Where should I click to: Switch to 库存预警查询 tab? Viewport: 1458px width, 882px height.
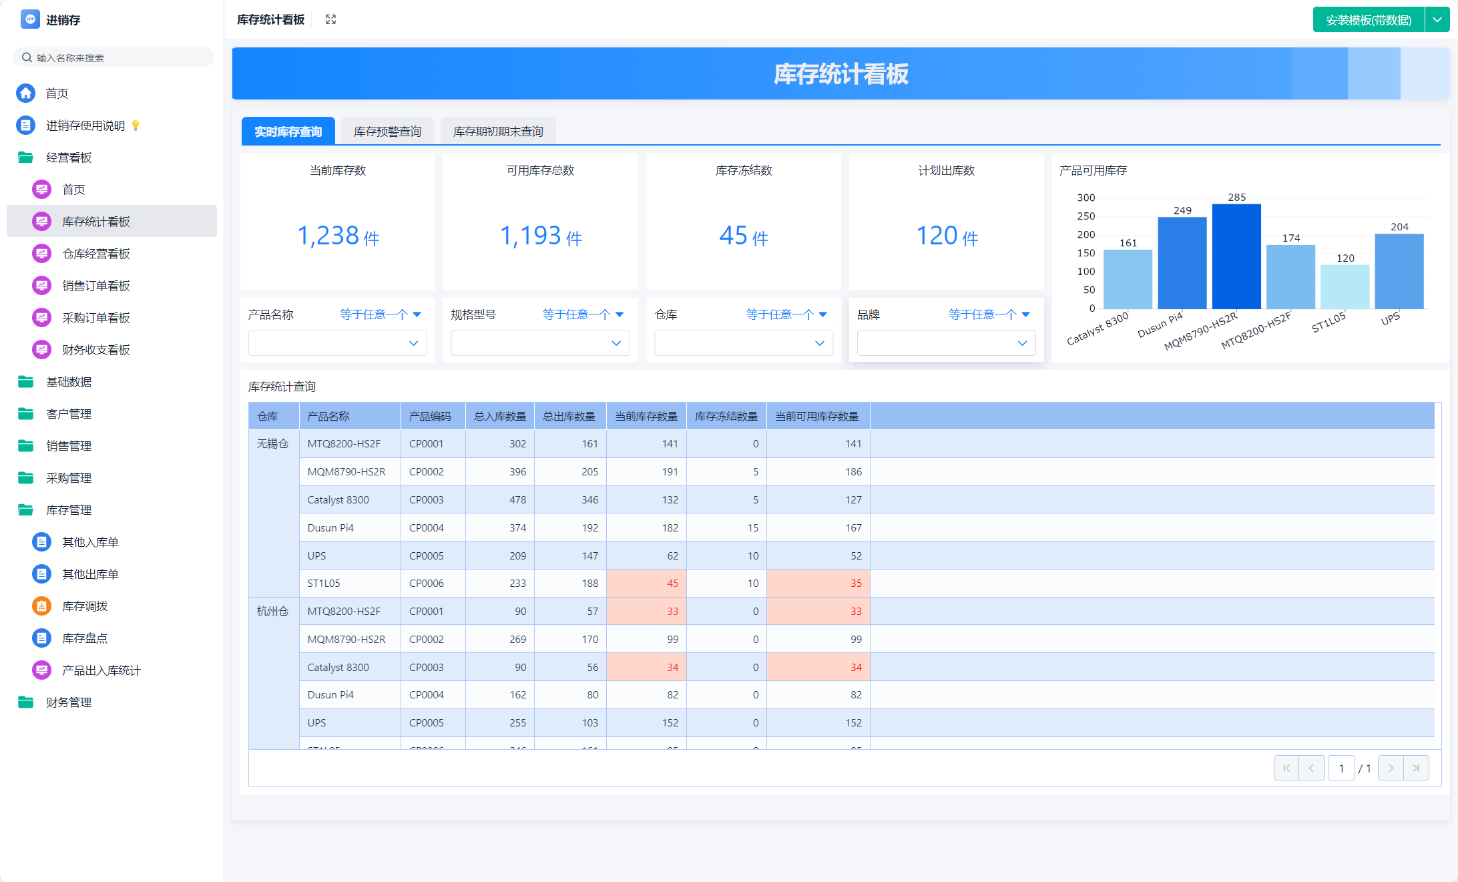[x=387, y=132]
